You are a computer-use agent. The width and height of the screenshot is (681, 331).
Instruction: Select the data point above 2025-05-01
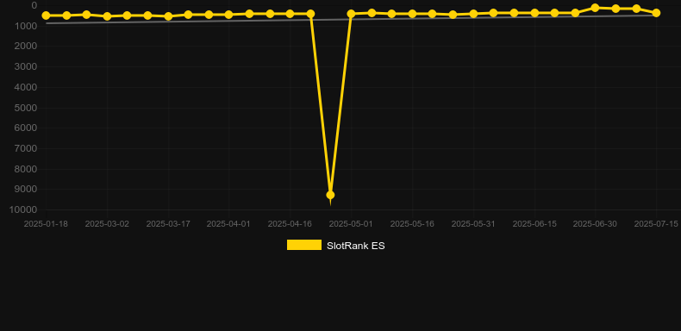[351, 14]
